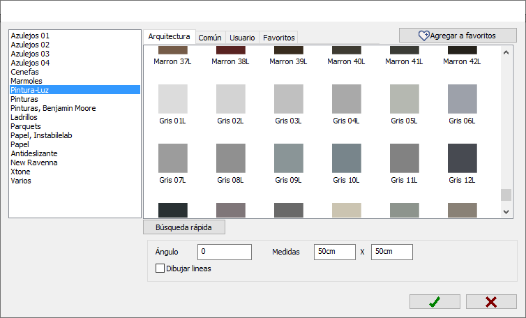The height and width of the screenshot is (318, 526).
Task: Switch to the Común tab
Action: [x=210, y=38]
